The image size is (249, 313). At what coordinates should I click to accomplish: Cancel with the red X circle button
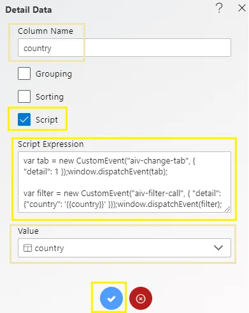141,298
